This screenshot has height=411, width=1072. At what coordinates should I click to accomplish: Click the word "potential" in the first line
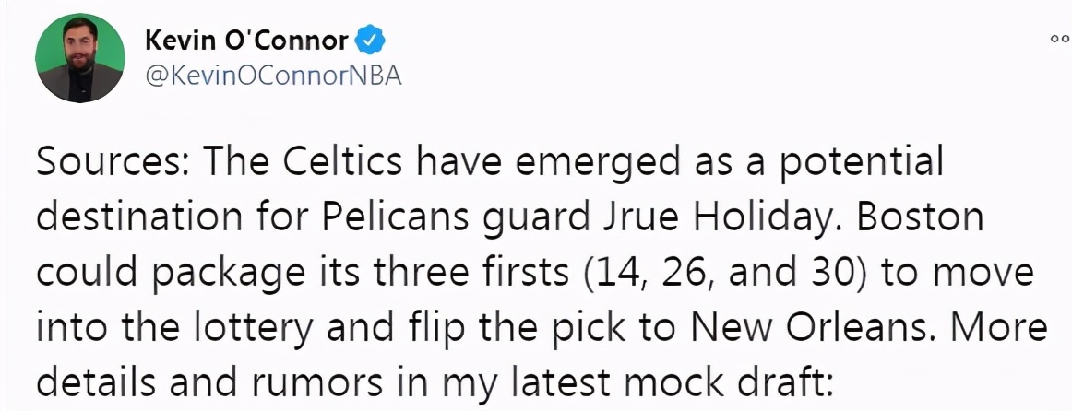coord(862,164)
